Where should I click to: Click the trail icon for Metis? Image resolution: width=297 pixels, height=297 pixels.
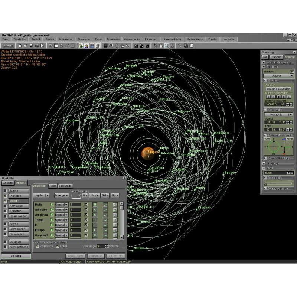[x=115, y=205]
